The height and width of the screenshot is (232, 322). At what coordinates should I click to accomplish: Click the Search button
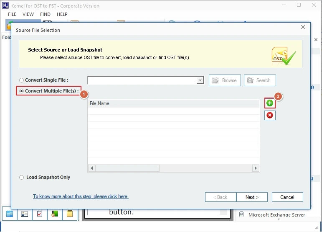[x=260, y=80]
